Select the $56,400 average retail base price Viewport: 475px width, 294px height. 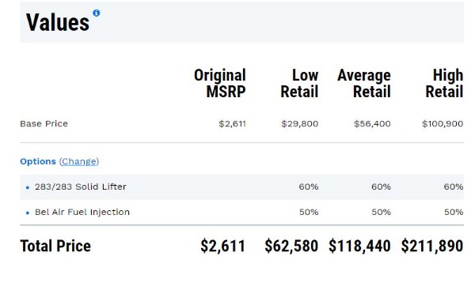pyautogui.click(x=372, y=124)
